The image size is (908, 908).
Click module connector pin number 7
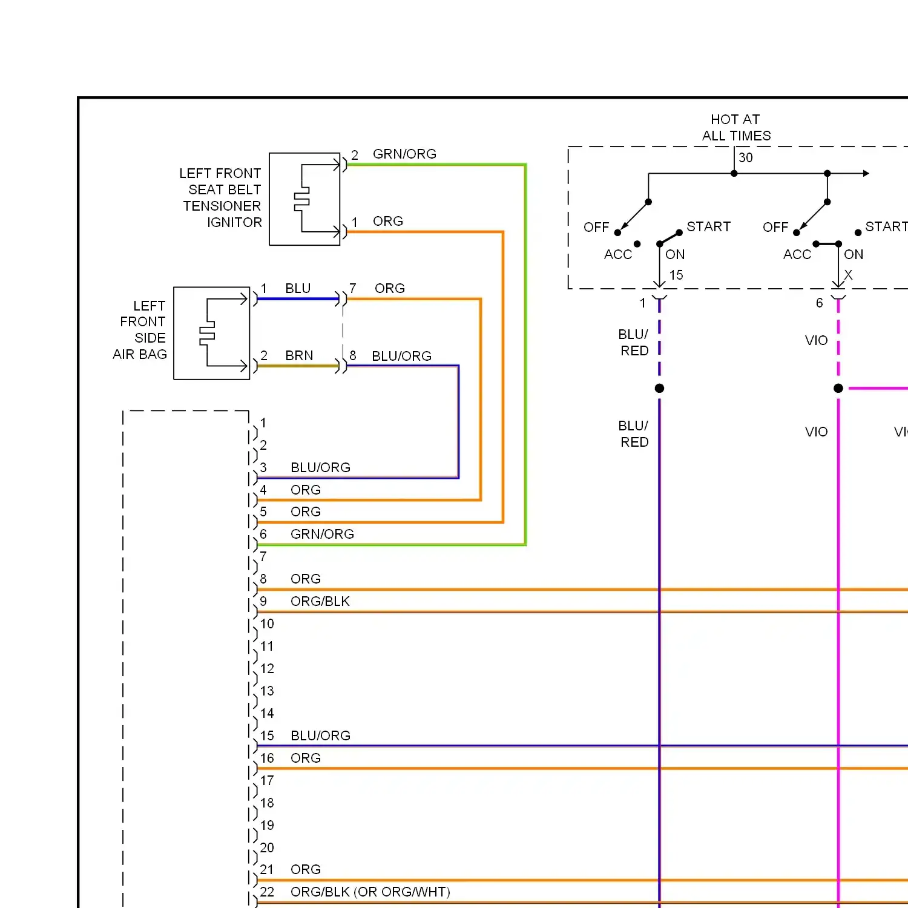coord(263,557)
